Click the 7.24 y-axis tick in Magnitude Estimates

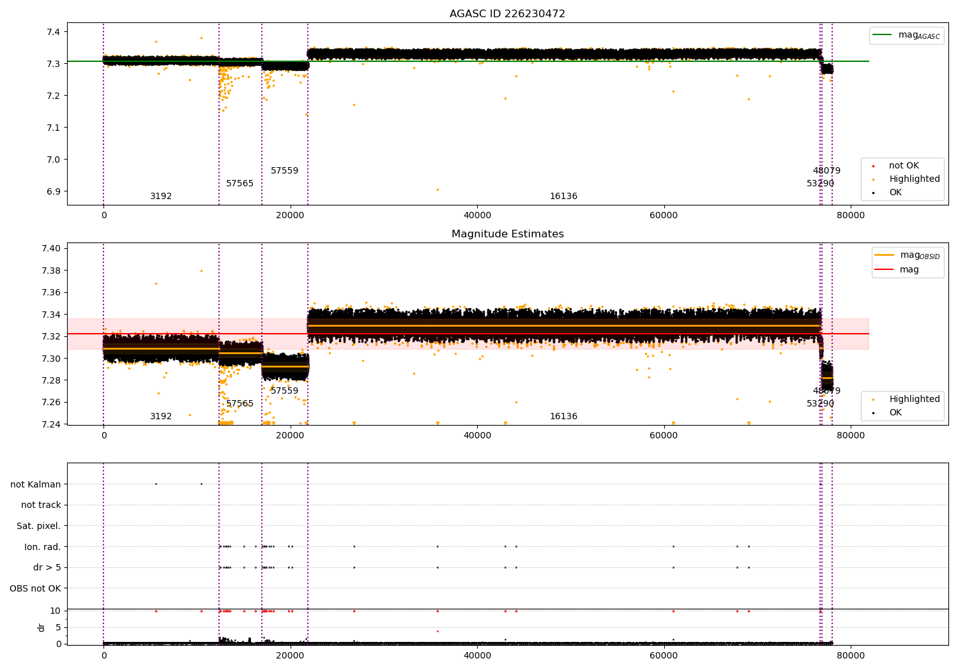tap(52, 424)
